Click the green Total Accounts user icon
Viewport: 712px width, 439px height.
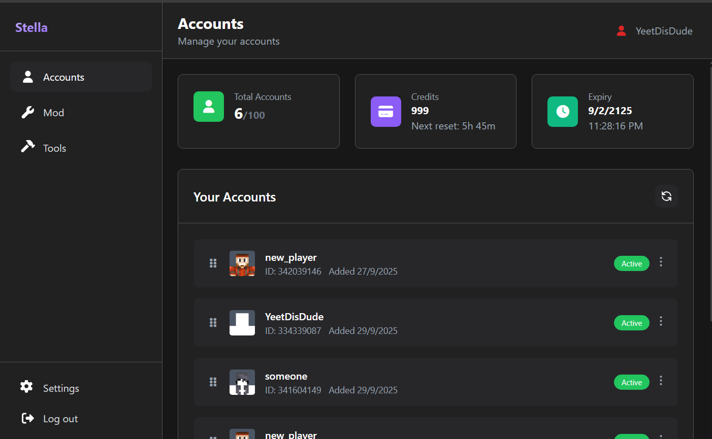[209, 107]
